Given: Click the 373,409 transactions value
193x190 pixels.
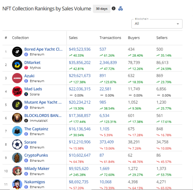Looking at the screenshot, I should (x=106, y=142).
